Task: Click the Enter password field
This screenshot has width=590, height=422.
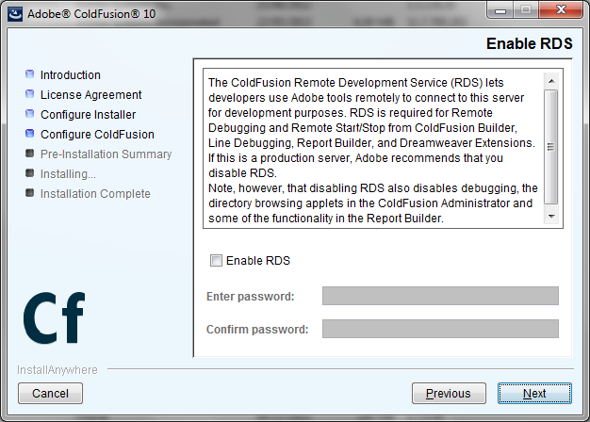Action: click(440, 296)
